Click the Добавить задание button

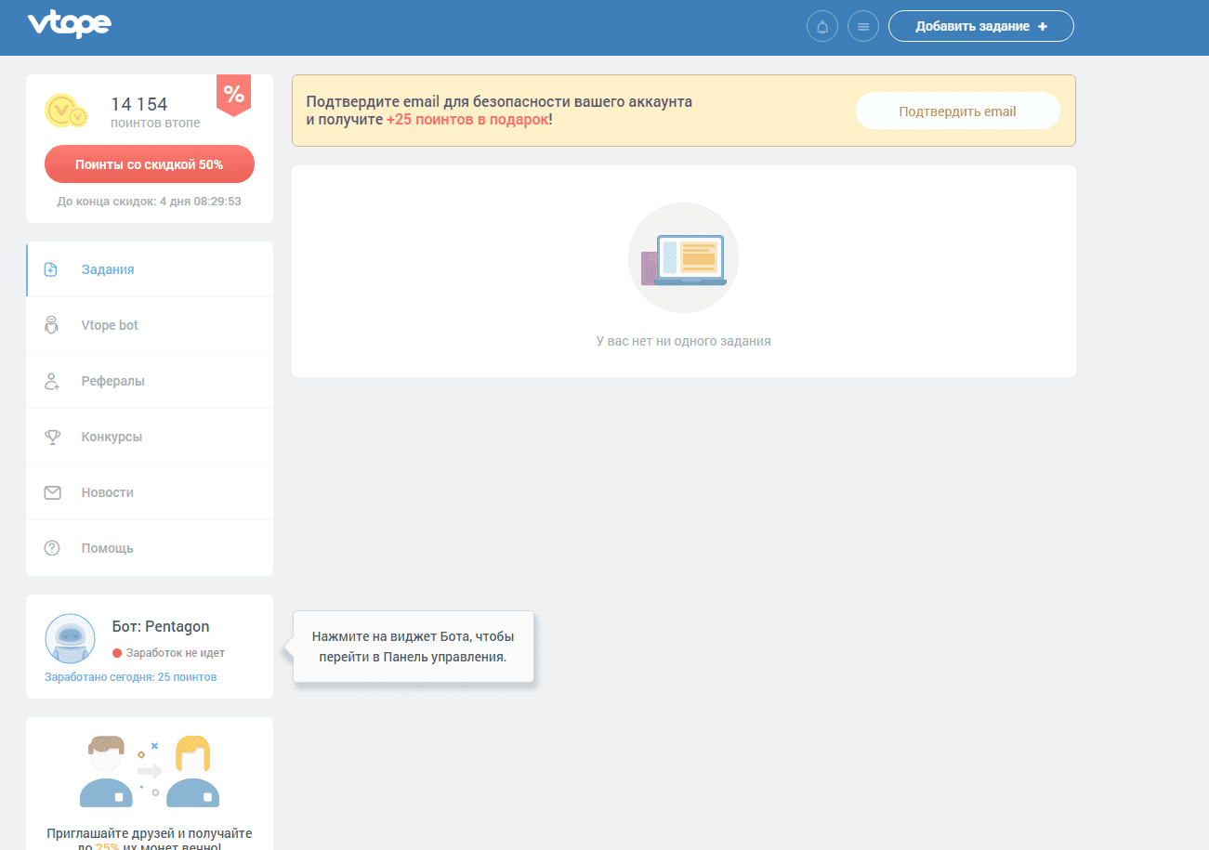pos(980,27)
